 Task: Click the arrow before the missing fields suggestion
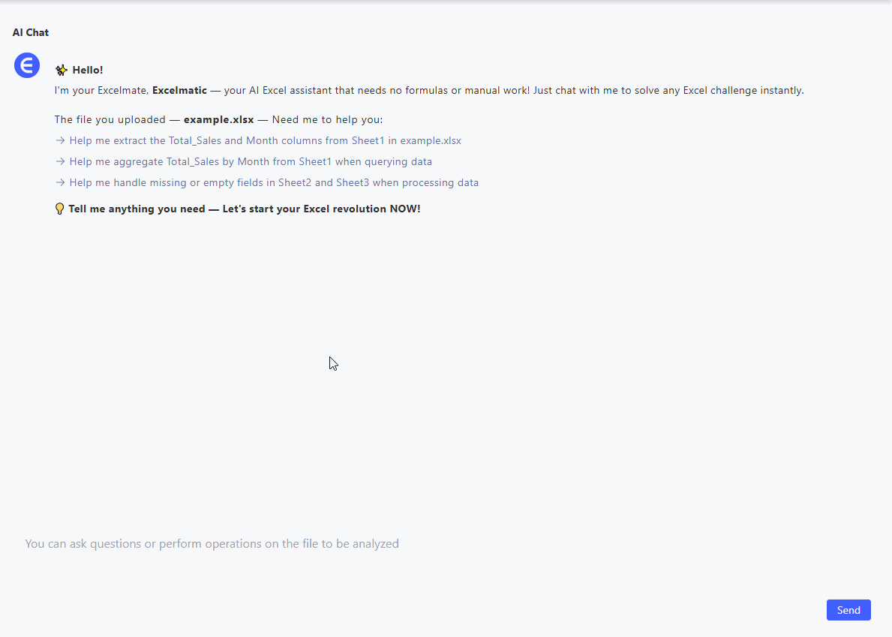(x=60, y=182)
